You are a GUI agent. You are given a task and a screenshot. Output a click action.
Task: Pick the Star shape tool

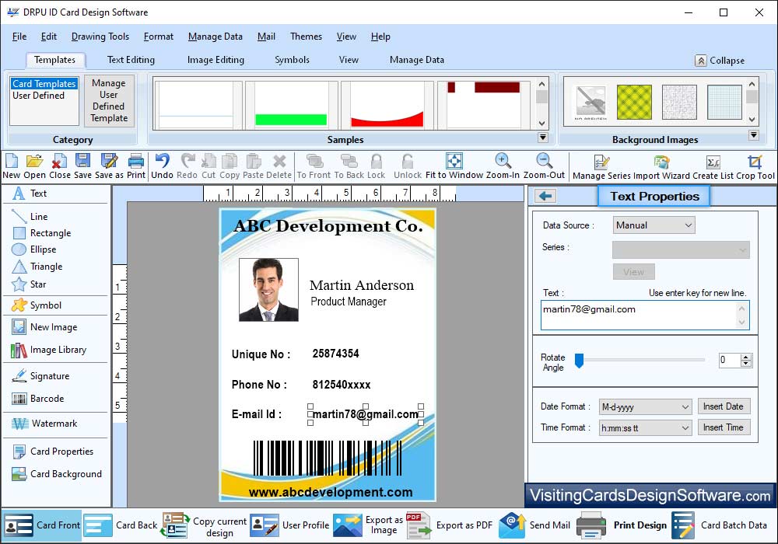(x=30, y=284)
